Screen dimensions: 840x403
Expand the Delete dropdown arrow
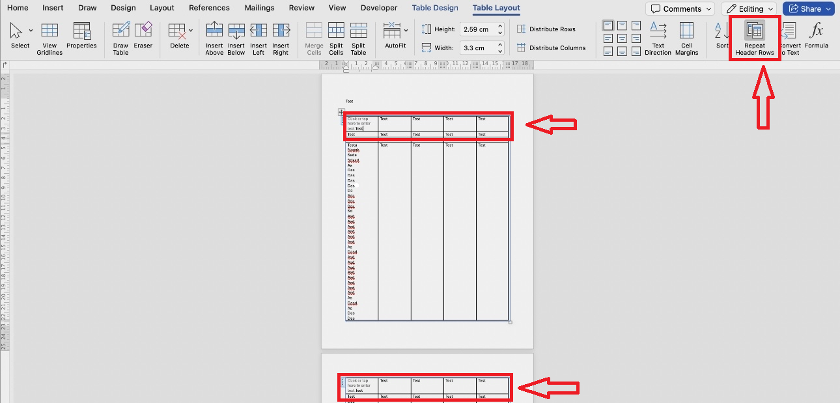point(191,31)
